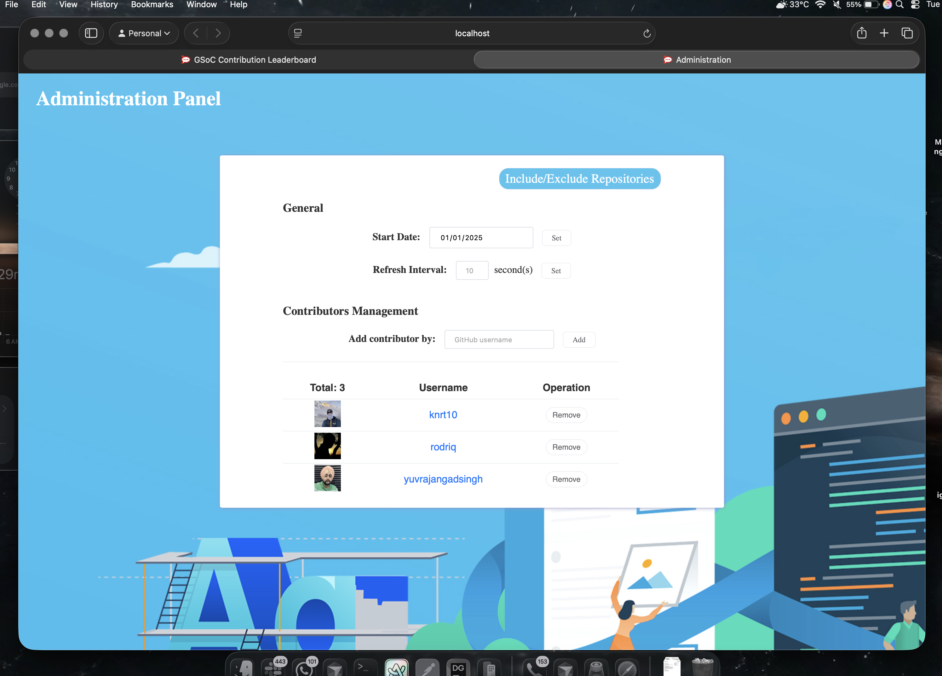Click the page reload icon

(x=647, y=33)
